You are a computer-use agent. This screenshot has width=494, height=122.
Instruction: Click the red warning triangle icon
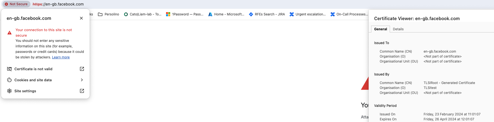pos(9,32)
